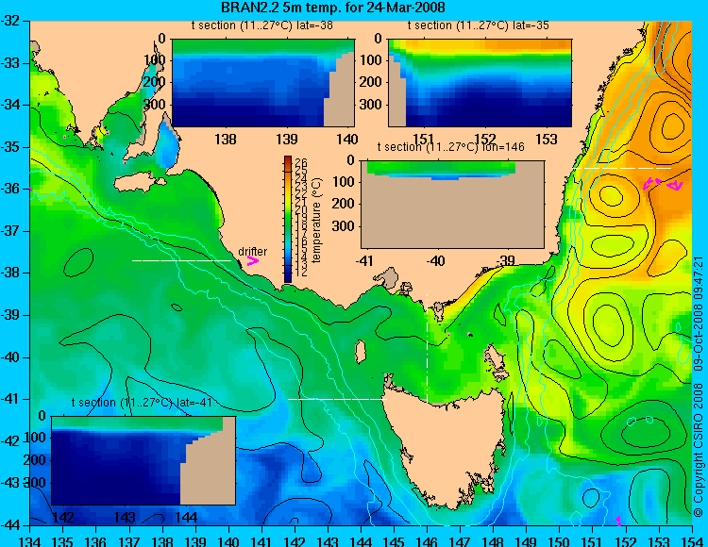The width and height of the screenshot is (708, 547).
Task: Click the white dashed section line at latitude -41
Action: (337, 399)
